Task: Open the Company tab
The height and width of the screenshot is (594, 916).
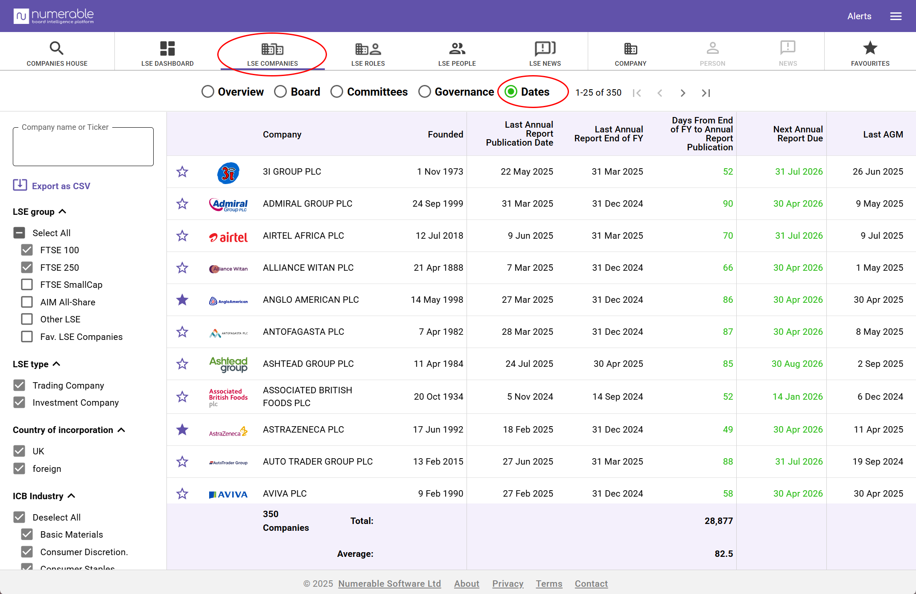Action: 630,53
